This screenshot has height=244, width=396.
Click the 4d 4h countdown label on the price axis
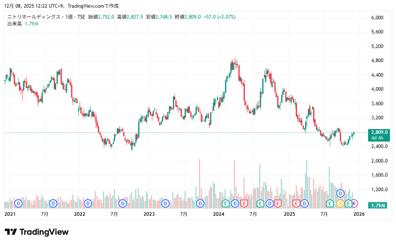(379, 137)
